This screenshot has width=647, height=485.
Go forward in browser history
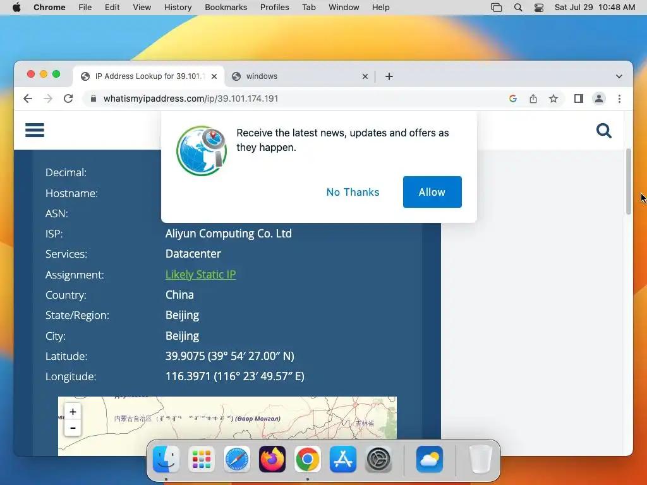click(x=48, y=99)
